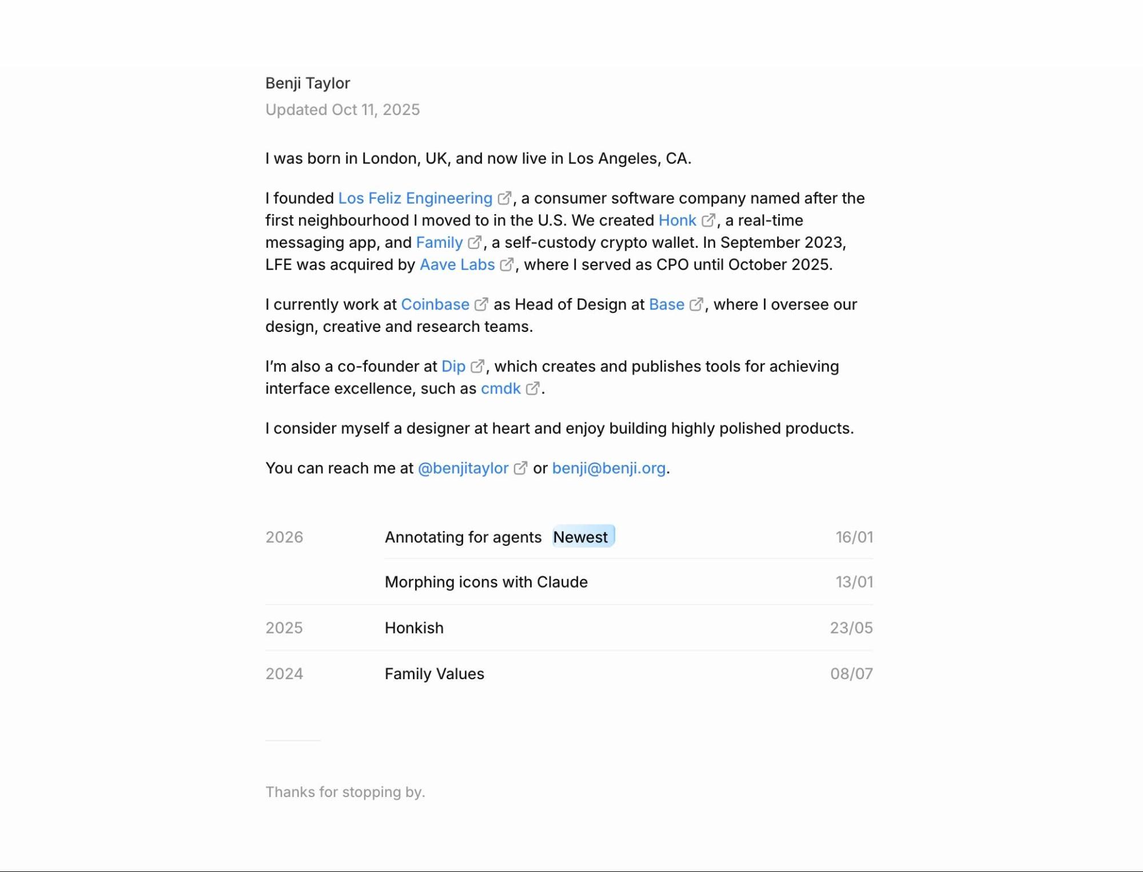Image resolution: width=1143 pixels, height=872 pixels.
Task: Click external-link icon beside Dip
Action: point(477,366)
